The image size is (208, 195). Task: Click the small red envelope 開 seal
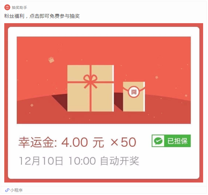click(134, 92)
